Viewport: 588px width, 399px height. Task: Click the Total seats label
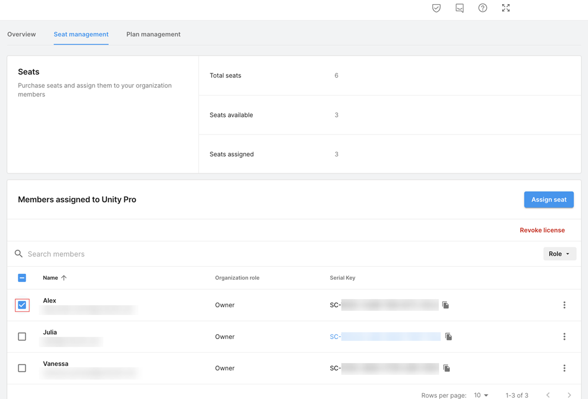coord(225,75)
